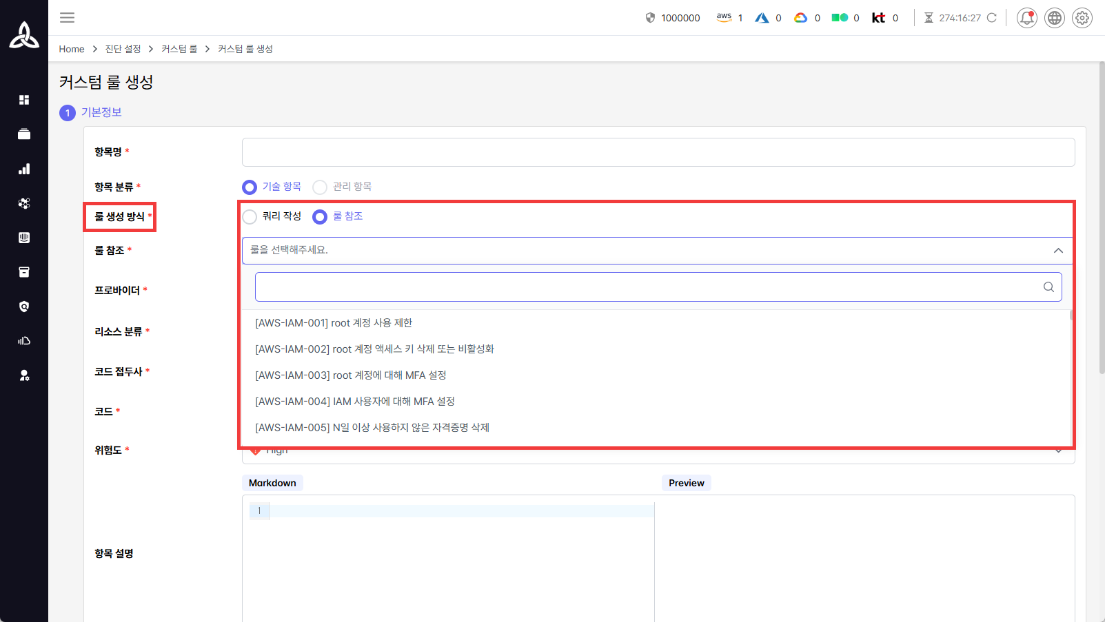The width and height of the screenshot is (1105, 622).
Task: Expand the 위험도 dropdown arrow
Action: coord(1058,451)
